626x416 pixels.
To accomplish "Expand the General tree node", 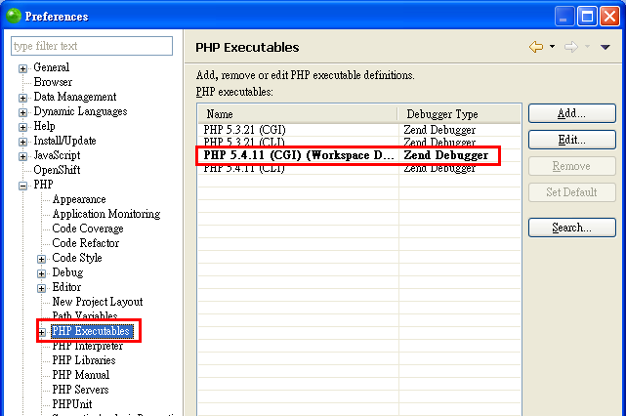I will tap(22, 68).
